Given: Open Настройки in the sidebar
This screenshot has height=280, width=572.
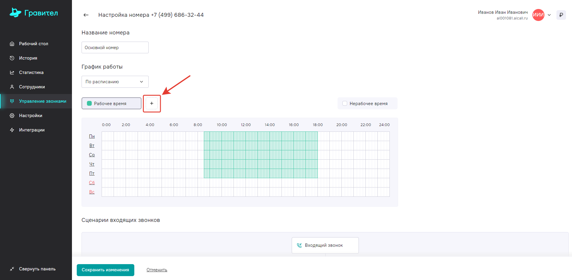Looking at the screenshot, I should pos(31,116).
